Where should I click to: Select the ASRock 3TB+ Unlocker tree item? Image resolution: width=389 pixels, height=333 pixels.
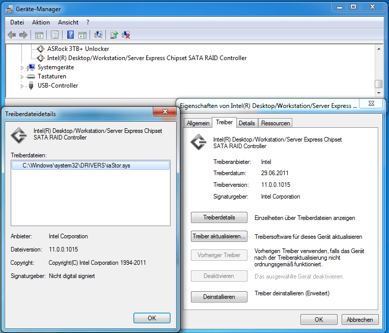78,49
